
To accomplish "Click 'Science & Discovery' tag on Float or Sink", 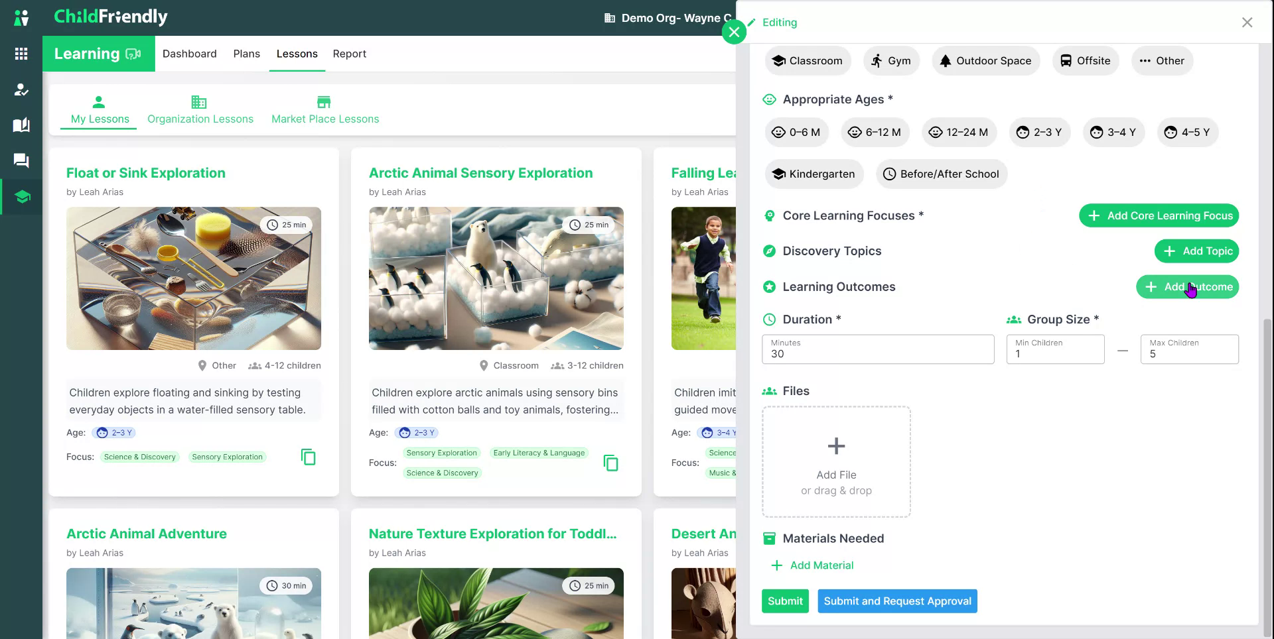I will pyautogui.click(x=140, y=457).
